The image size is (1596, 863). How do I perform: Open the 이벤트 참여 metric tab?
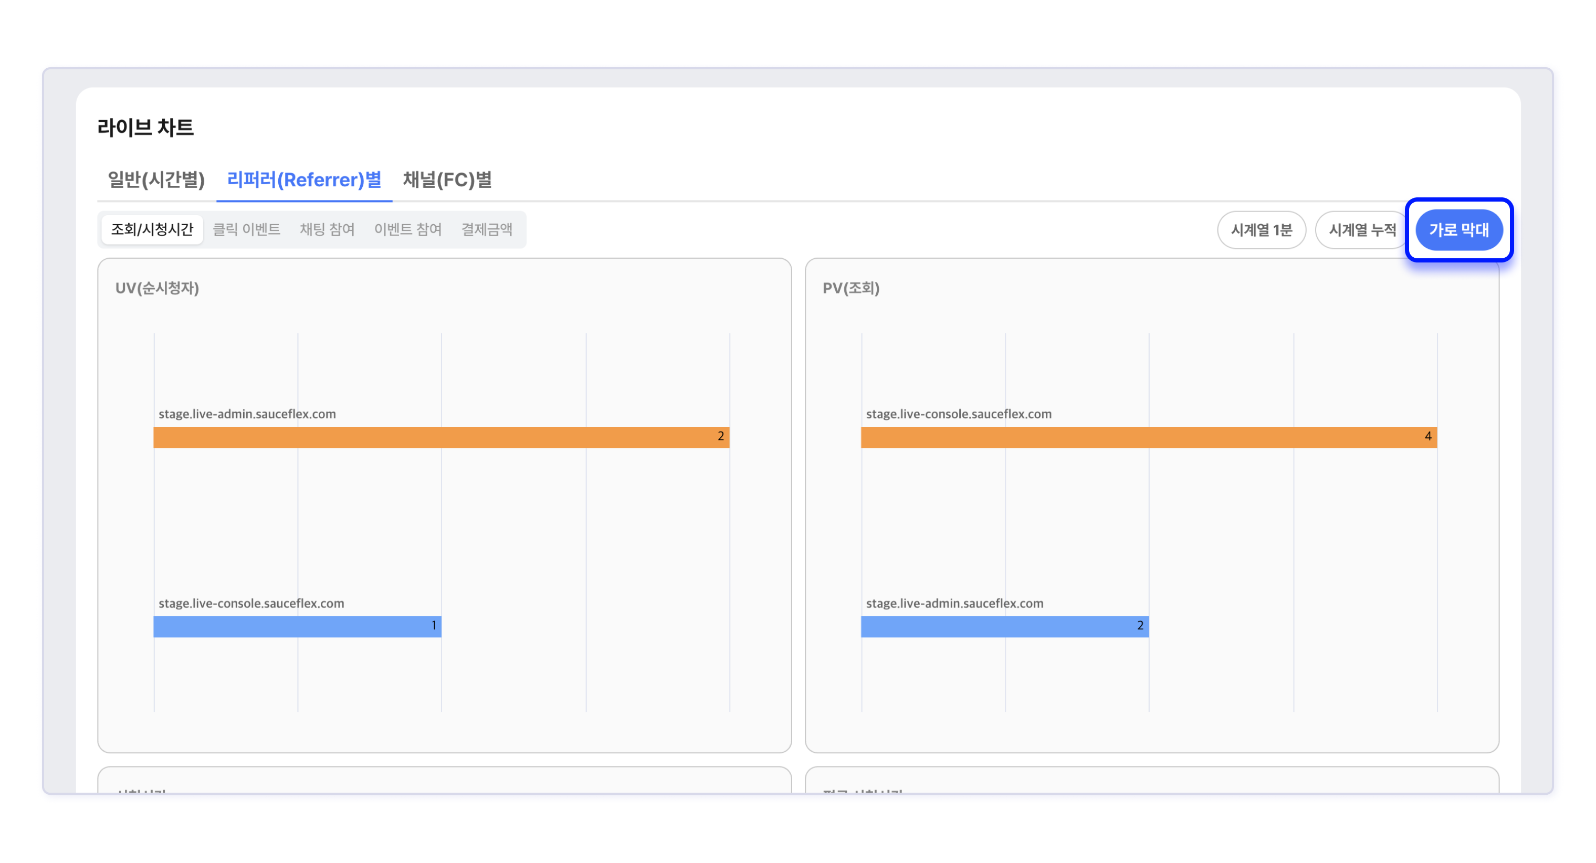pos(407,230)
